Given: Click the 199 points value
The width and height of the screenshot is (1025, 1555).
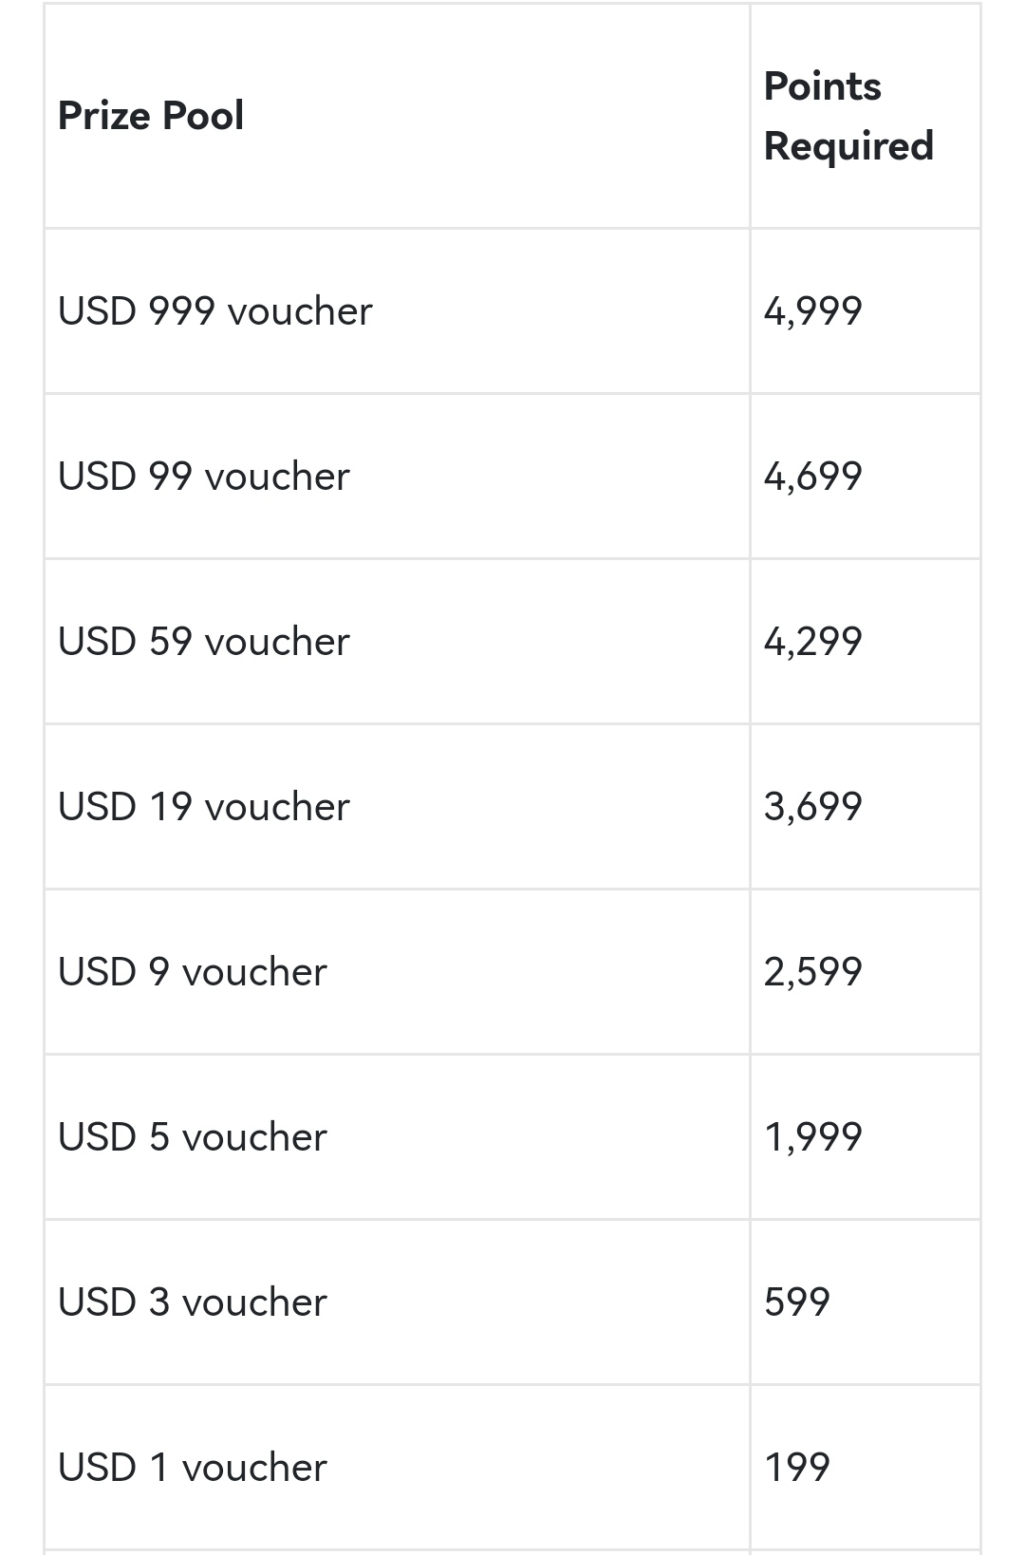Looking at the screenshot, I should click(797, 1468).
